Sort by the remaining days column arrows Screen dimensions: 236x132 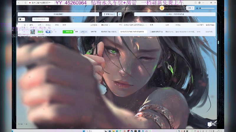[x=109, y=25]
